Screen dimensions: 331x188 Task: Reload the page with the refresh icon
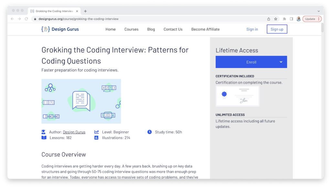27,19
